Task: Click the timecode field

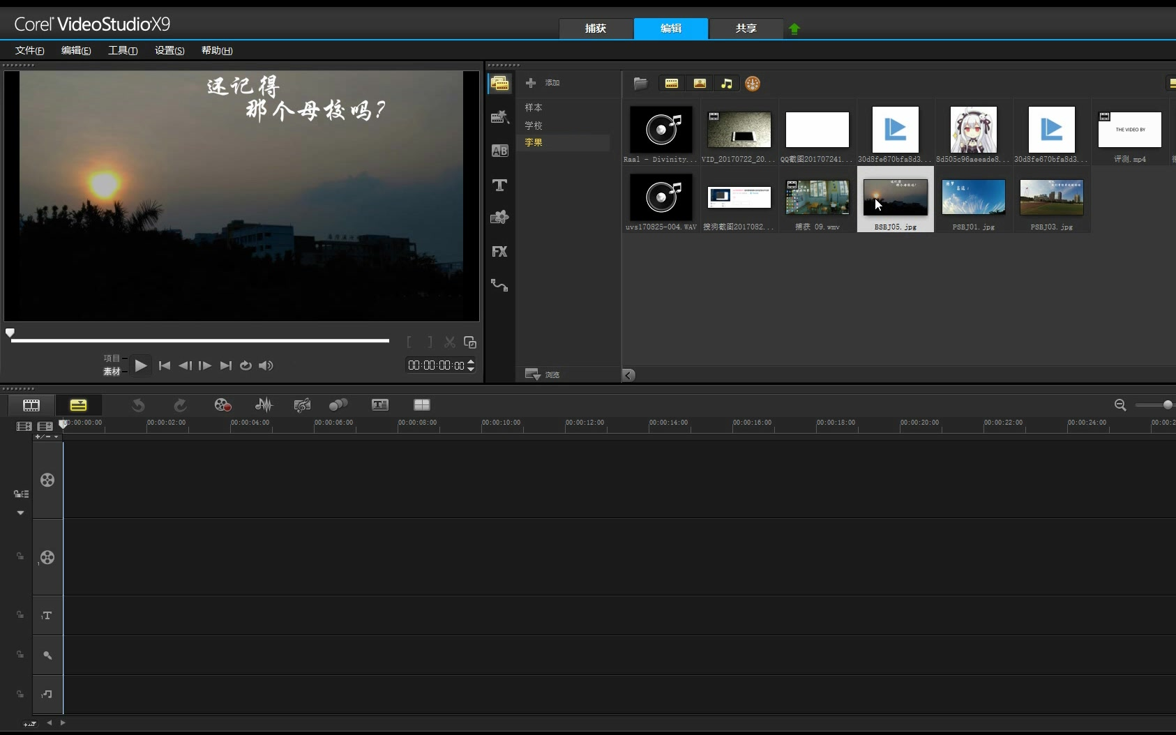Action: click(x=436, y=365)
